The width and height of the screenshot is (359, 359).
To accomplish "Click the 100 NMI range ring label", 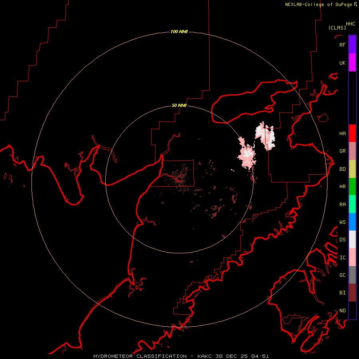I will pyautogui.click(x=179, y=32).
